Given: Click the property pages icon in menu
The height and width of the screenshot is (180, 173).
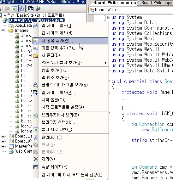Looking at the screenshot, I should point(36,167).
